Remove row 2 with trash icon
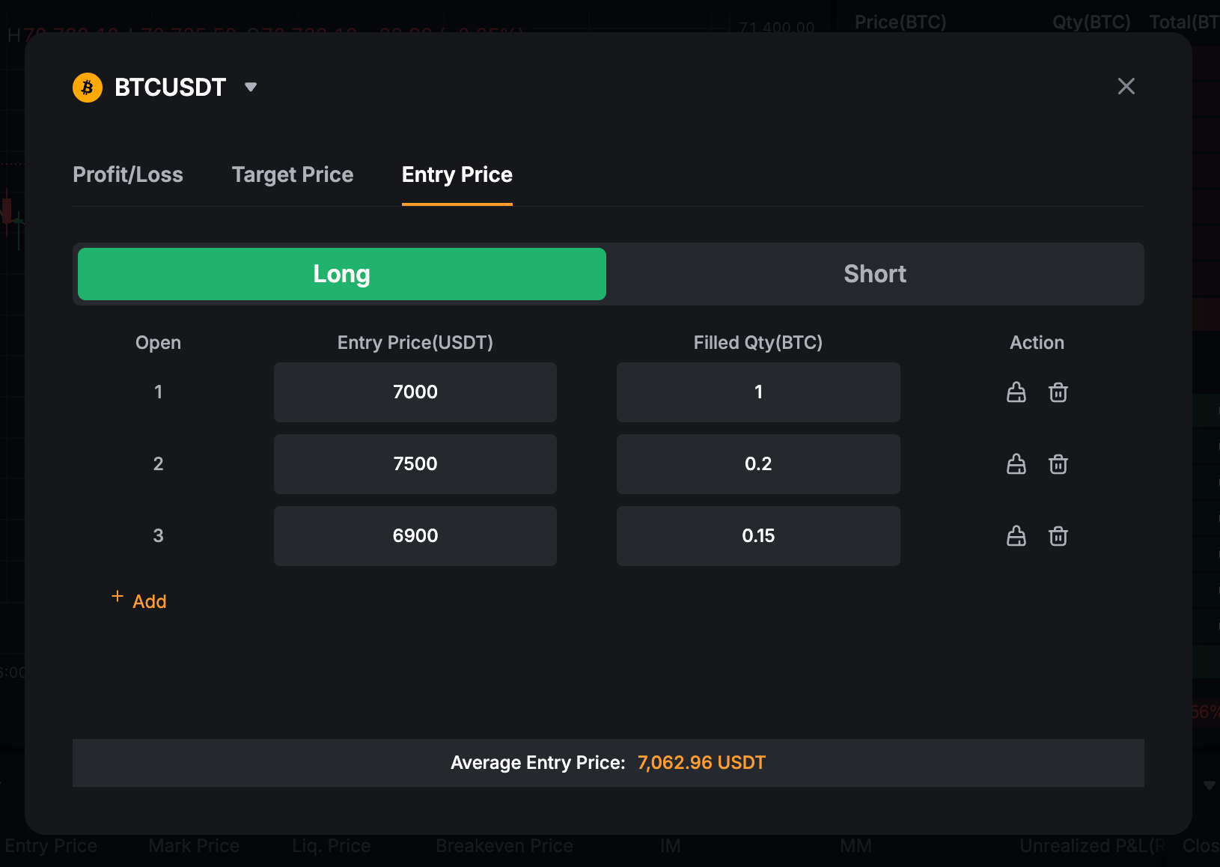 click(x=1058, y=464)
